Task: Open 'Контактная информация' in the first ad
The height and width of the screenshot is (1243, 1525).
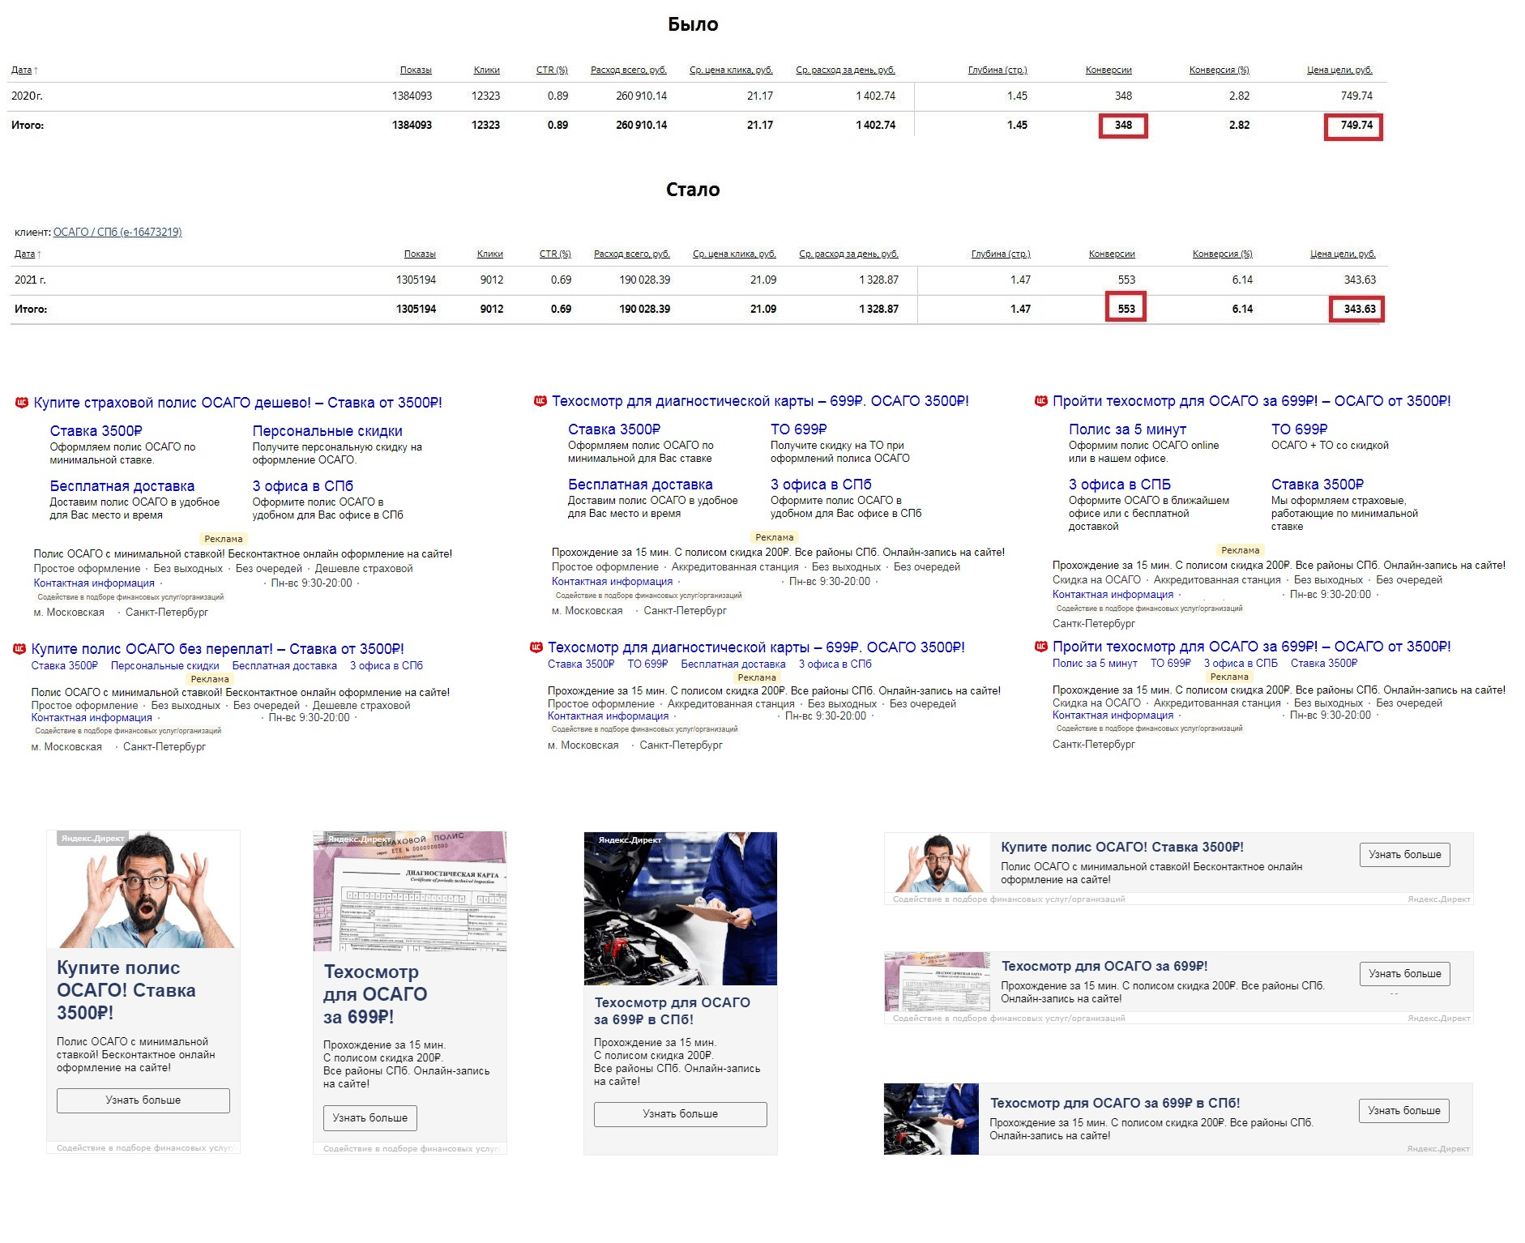Action: tap(94, 583)
